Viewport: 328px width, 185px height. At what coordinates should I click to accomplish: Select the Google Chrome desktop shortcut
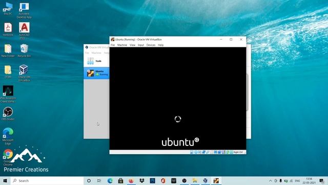[8, 157]
